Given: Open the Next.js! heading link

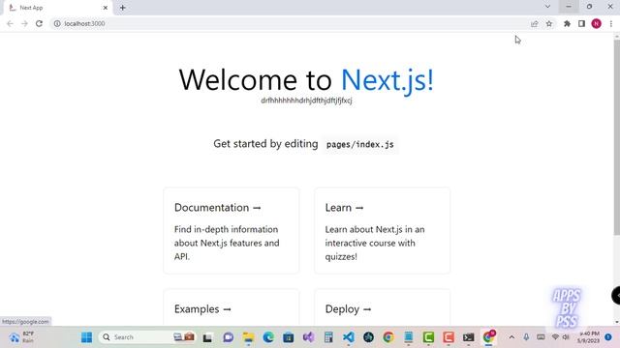Looking at the screenshot, I should 387,79.
